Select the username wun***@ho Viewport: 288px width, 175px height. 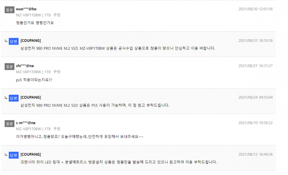(x=26, y=9)
